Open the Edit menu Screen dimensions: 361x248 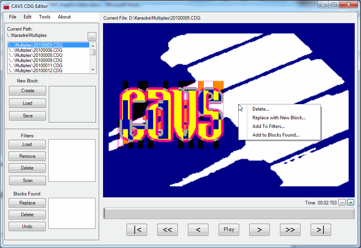tap(28, 17)
